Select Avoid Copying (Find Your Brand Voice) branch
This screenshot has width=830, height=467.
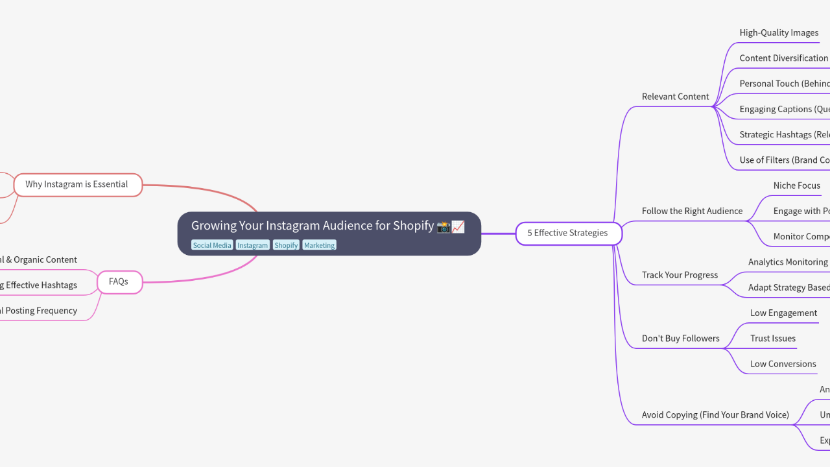715,415
